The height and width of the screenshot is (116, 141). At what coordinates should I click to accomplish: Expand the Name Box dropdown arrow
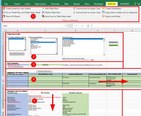[65, 26]
